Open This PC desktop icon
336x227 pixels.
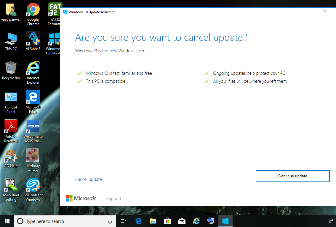11,41
